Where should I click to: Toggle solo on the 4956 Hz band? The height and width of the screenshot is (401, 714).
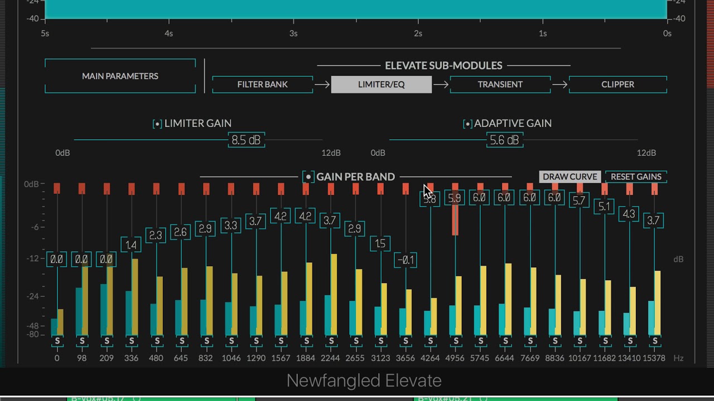(456, 341)
